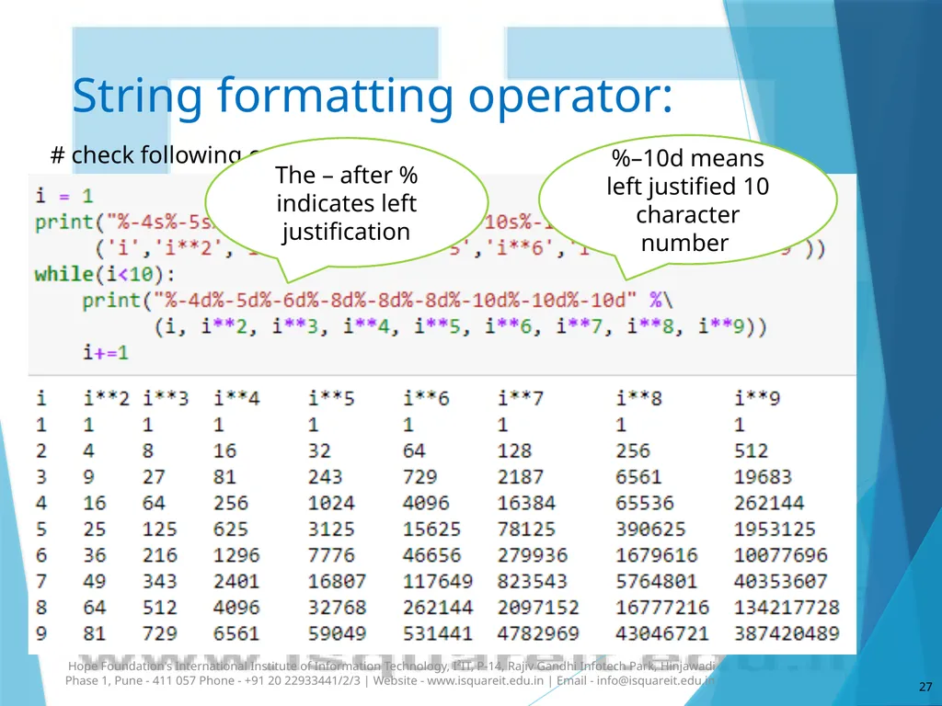Click the 'while(i<10):' code line

coord(105,274)
